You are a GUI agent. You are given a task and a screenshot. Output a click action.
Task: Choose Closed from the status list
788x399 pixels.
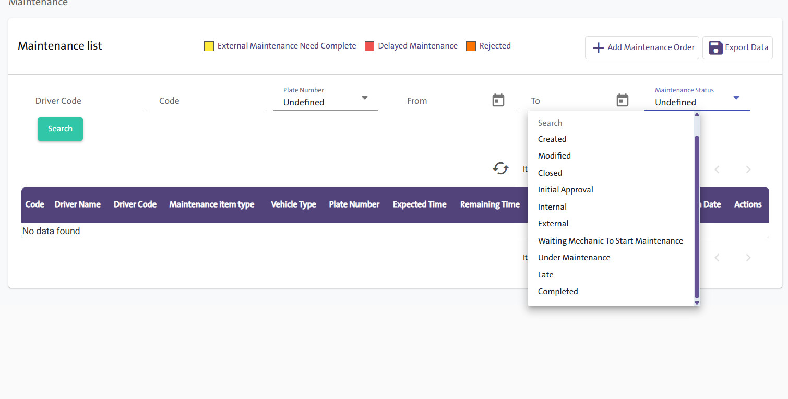611,173
